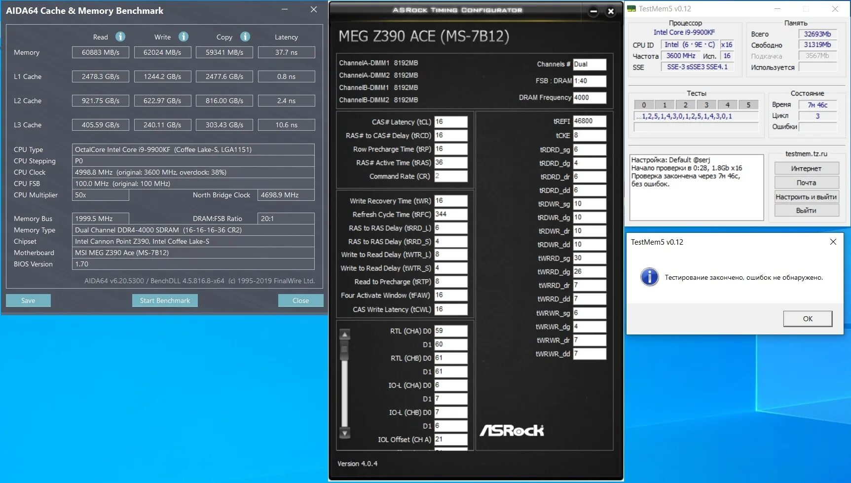The width and height of the screenshot is (851, 483).
Task: Click the Intel Core i9-9900KF processor name
Action: (x=684, y=33)
